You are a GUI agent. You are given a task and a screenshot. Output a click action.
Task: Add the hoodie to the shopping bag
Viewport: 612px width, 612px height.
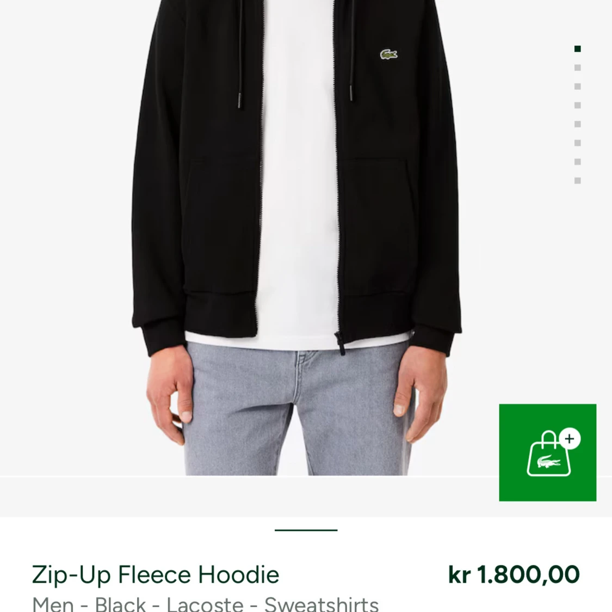547,452
